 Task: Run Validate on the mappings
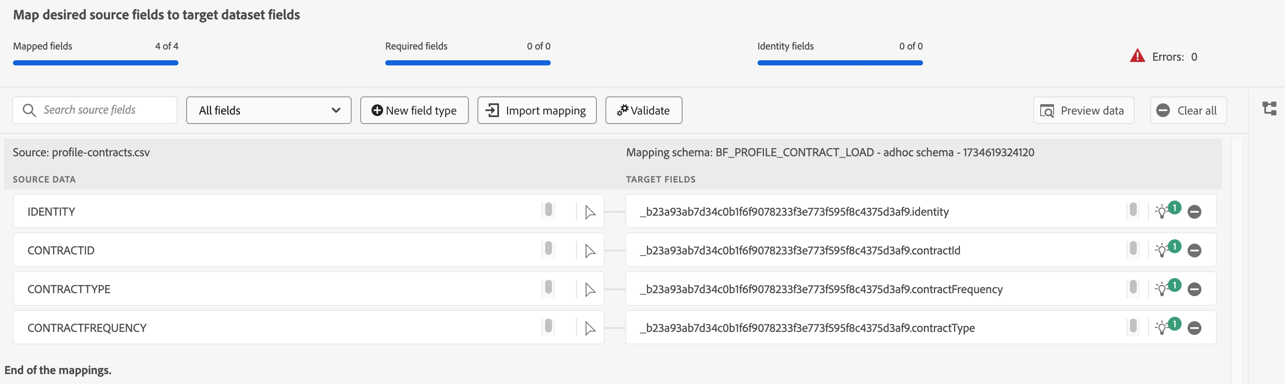[x=643, y=110]
